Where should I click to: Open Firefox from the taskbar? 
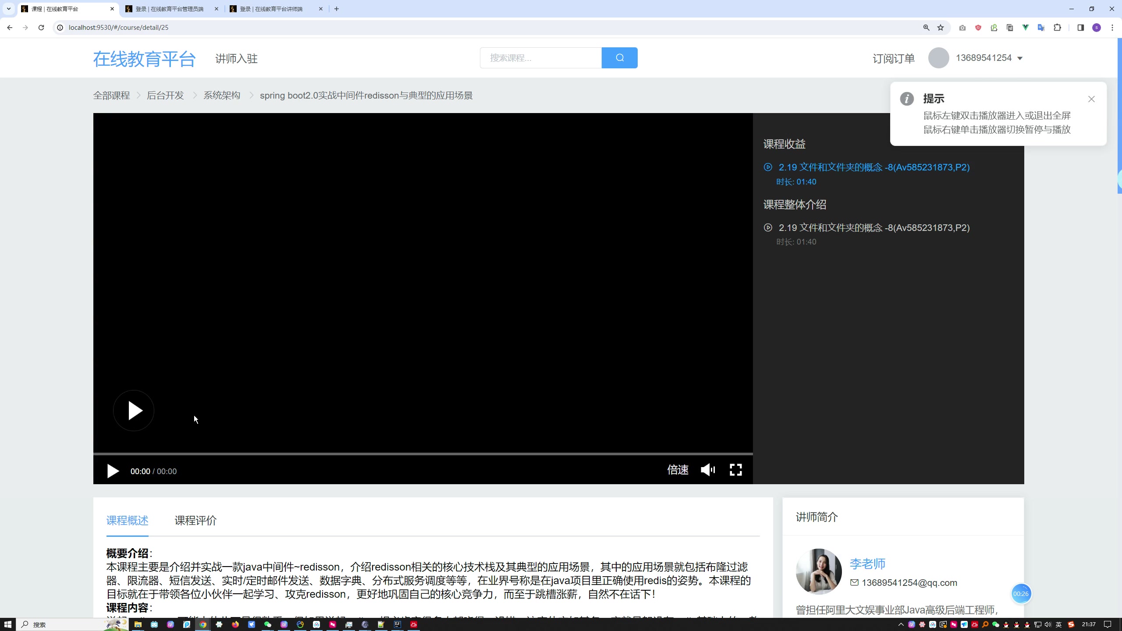click(x=235, y=624)
